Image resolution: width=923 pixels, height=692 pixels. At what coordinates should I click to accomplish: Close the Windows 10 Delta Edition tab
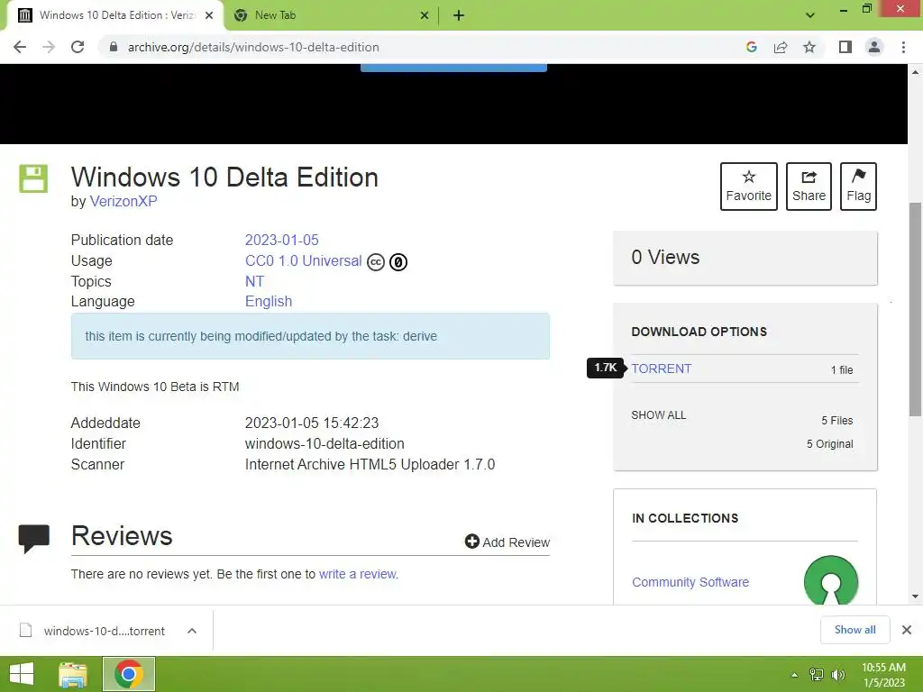click(209, 15)
